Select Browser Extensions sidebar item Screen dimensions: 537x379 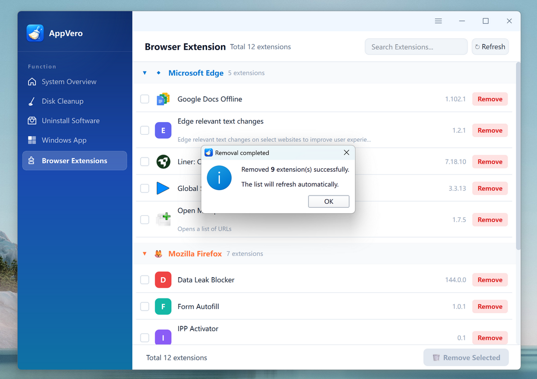(75, 161)
